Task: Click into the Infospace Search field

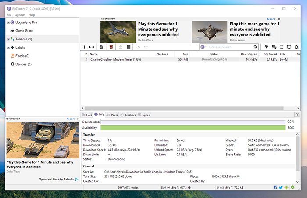Action: pos(231,47)
